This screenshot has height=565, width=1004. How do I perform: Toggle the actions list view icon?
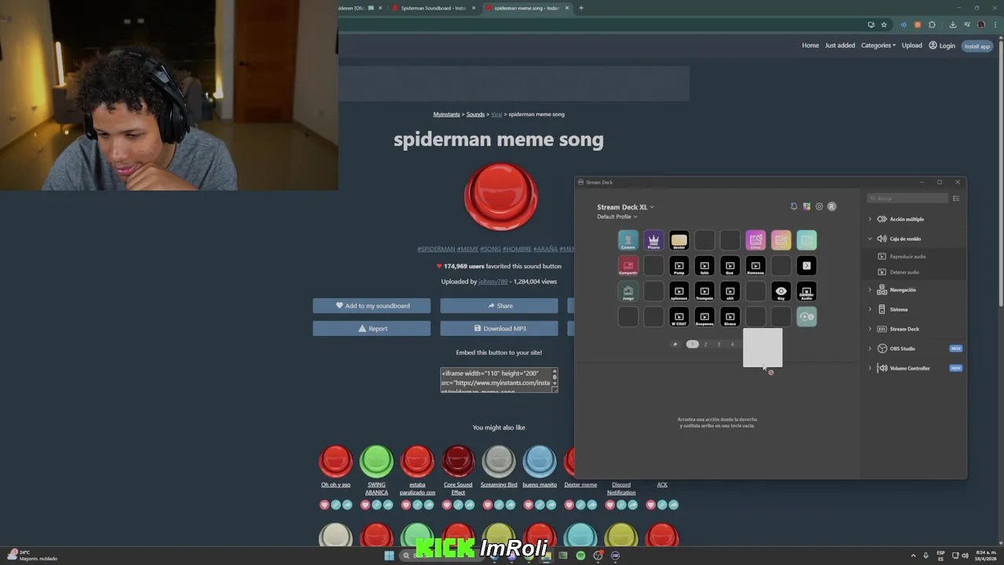pos(956,199)
